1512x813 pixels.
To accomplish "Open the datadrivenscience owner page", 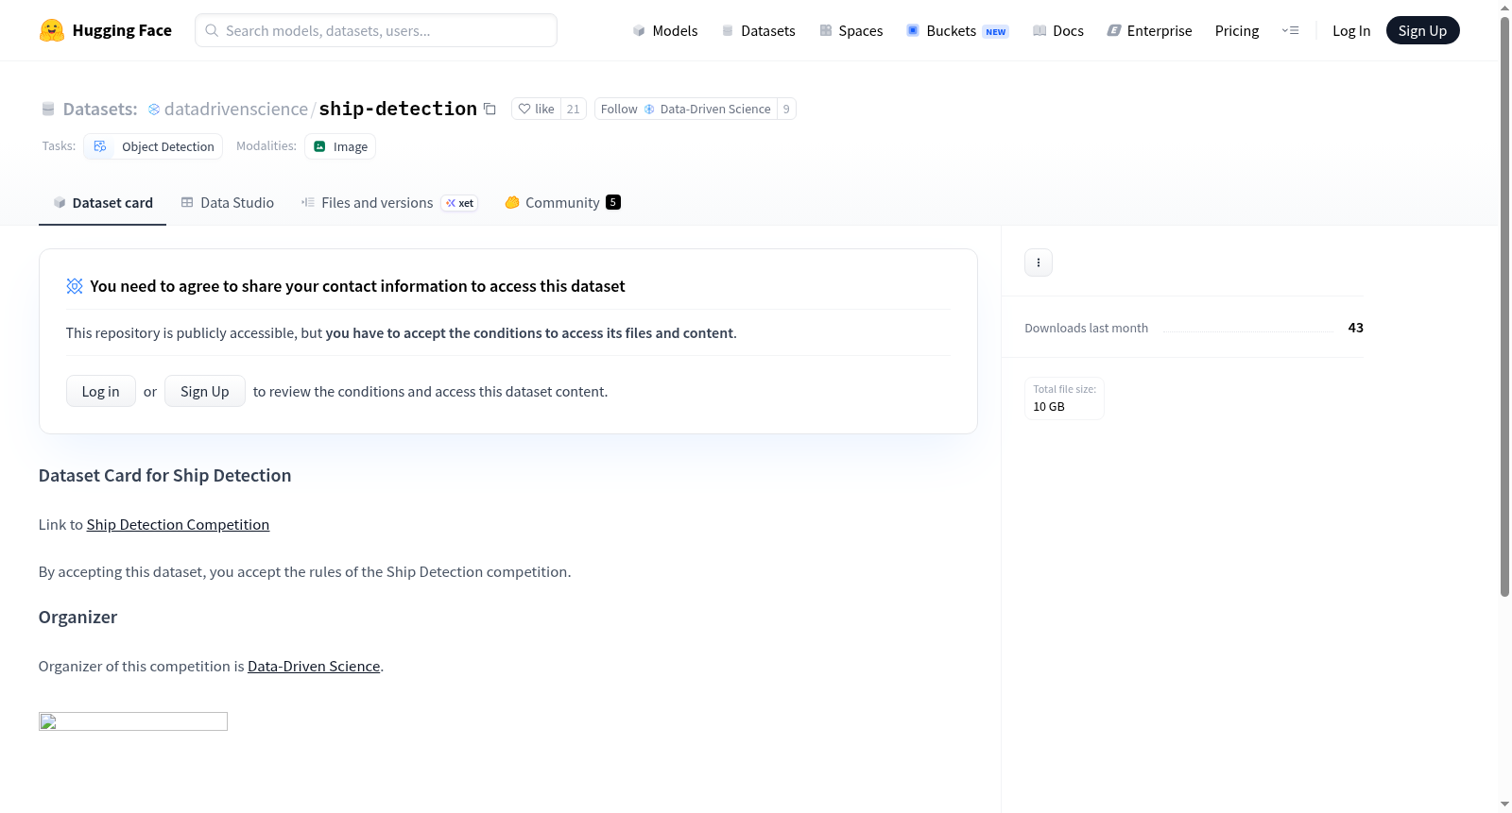I will (x=236, y=110).
